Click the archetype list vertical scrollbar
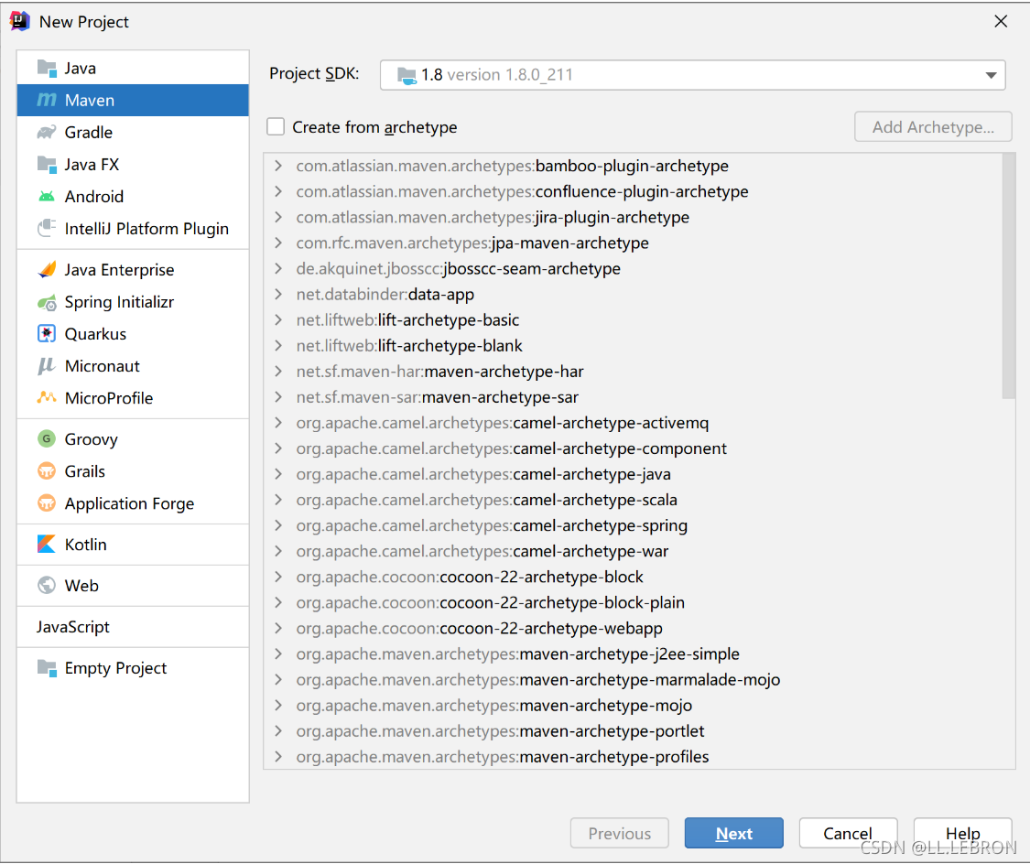This screenshot has width=1030, height=864. click(1009, 275)
